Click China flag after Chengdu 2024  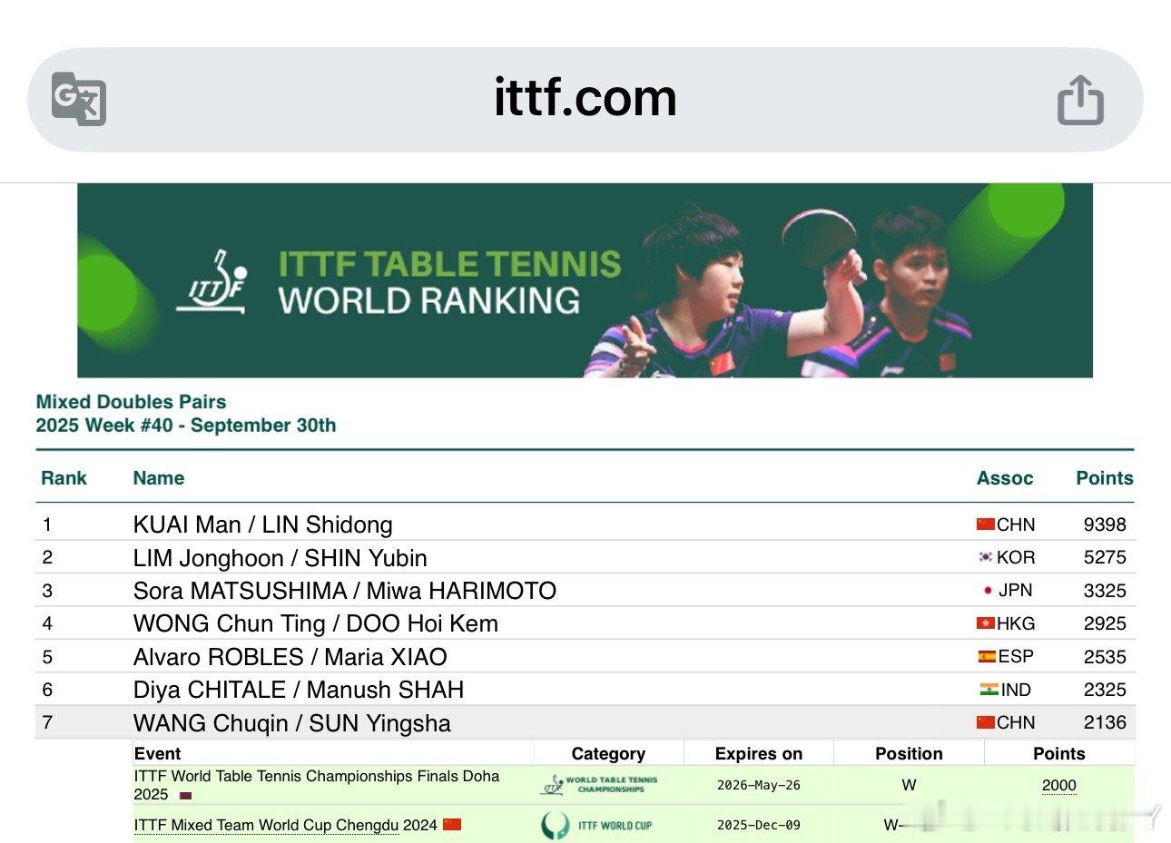[452, 824]
